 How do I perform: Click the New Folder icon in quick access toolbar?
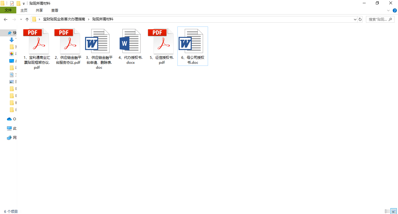18,3
